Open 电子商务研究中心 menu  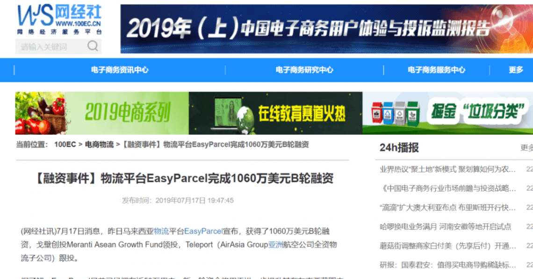(x=304, y=70)
